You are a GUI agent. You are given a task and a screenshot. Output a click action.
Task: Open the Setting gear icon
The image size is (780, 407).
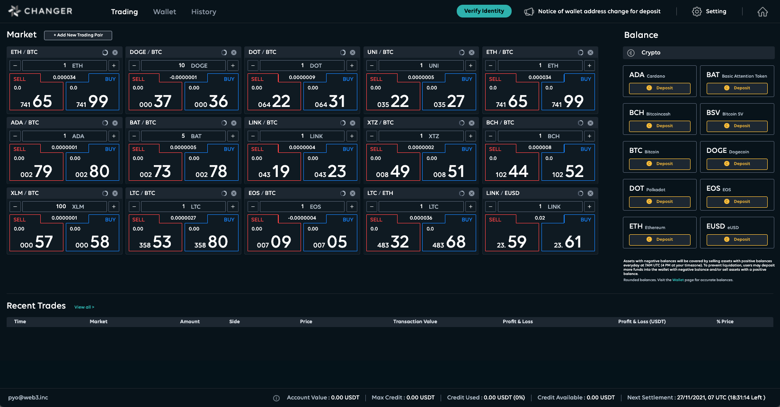697,12
